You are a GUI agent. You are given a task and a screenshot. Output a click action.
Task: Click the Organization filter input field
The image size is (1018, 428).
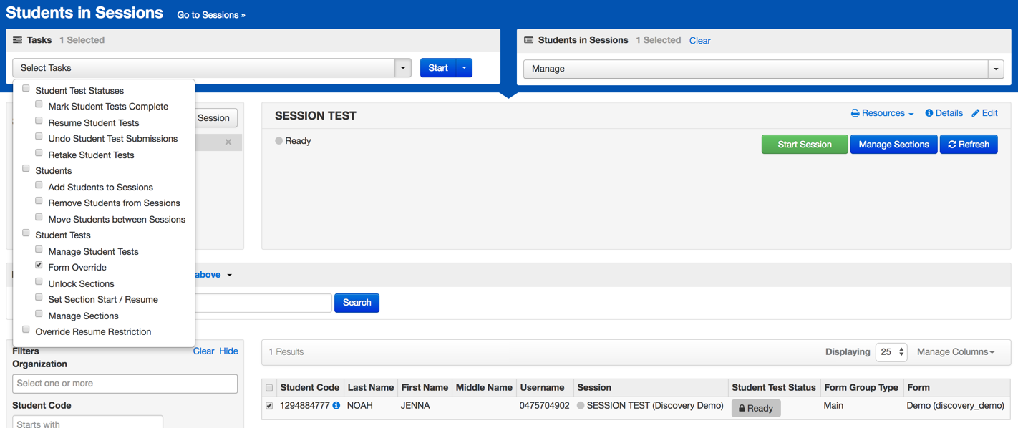point(125,384)
